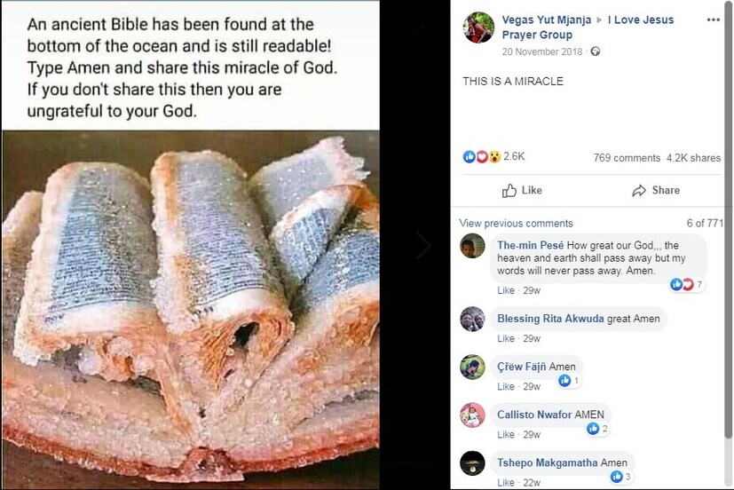Click Çřëw Fãjñ's profile avatar

tap(472, 367)
